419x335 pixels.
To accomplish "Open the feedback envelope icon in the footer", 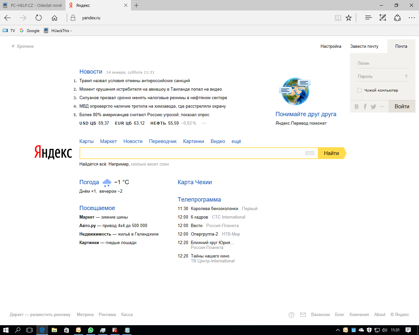I will coord(303,315).
